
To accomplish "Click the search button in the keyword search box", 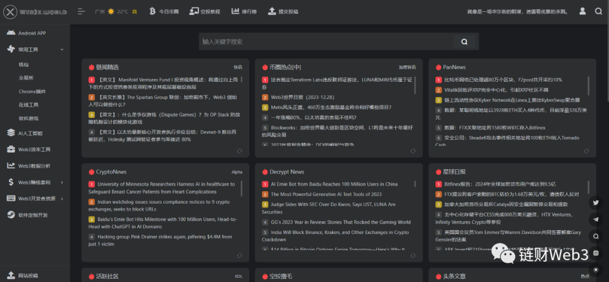I will point(464,42).
